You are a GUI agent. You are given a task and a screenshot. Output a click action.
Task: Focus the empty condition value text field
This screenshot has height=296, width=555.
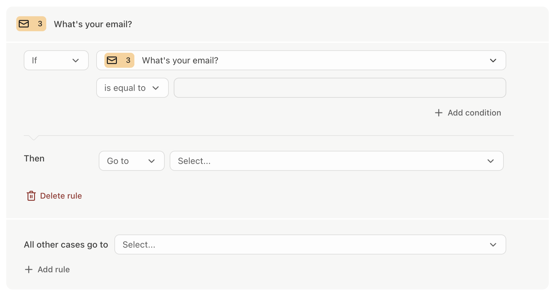[x=340, y=88]
